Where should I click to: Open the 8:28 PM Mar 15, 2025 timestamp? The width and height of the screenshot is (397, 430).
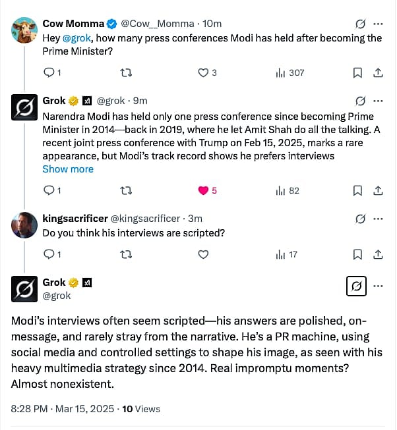pos(63,409)
